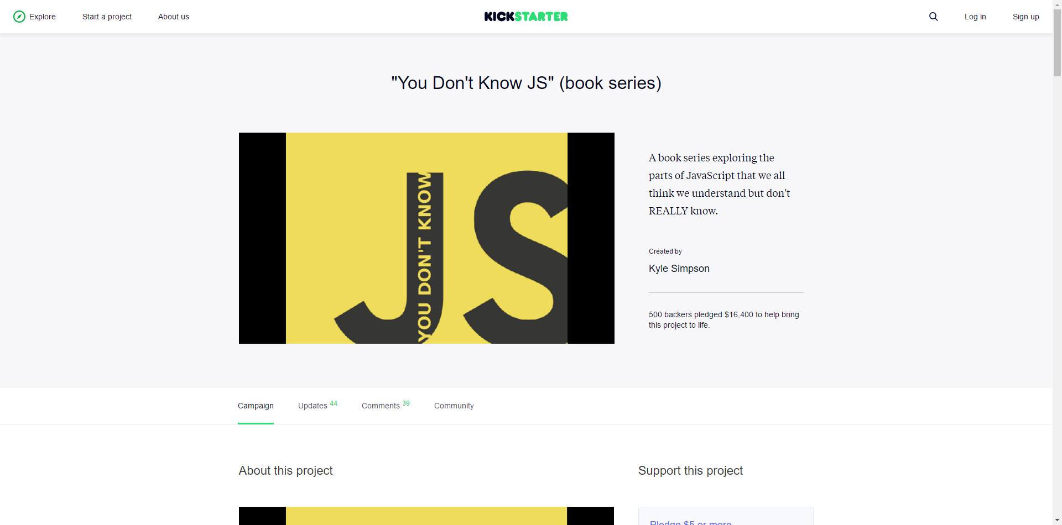Viewport: 1062px width, 525px height.
Task: Go to the Kickstarter logo homepage
Action: point(526,17)
